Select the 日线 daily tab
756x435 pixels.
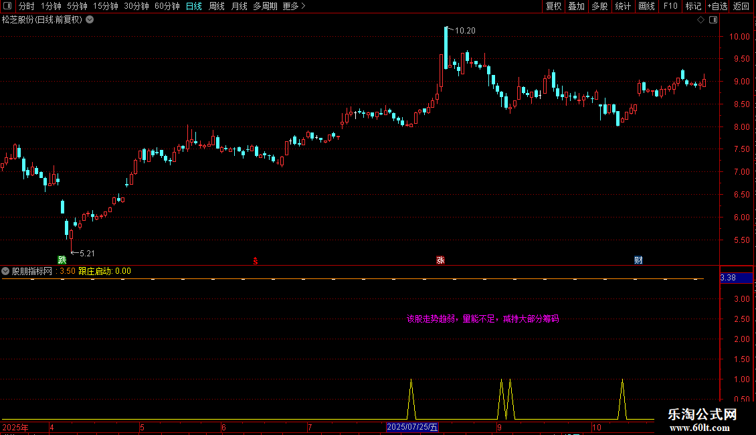pos(194,6)
